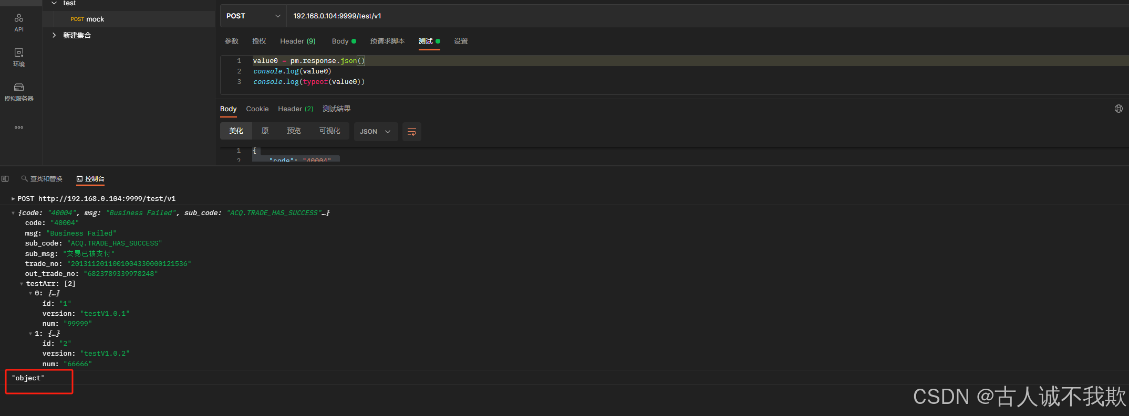Select the 可视化 visualize button
The image size is (1129, 416).
point(330,131)
